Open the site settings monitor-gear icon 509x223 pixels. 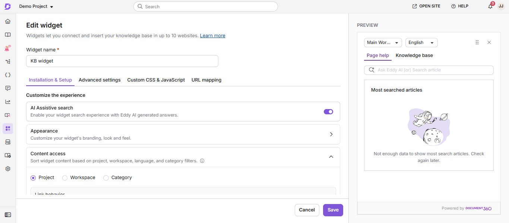coord(8,155)
